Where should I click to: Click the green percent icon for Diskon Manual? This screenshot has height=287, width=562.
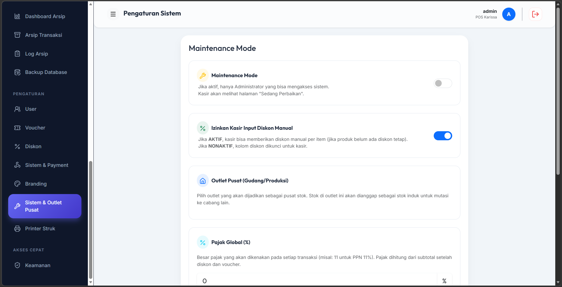pyautogui.click(x=203, y=128)
